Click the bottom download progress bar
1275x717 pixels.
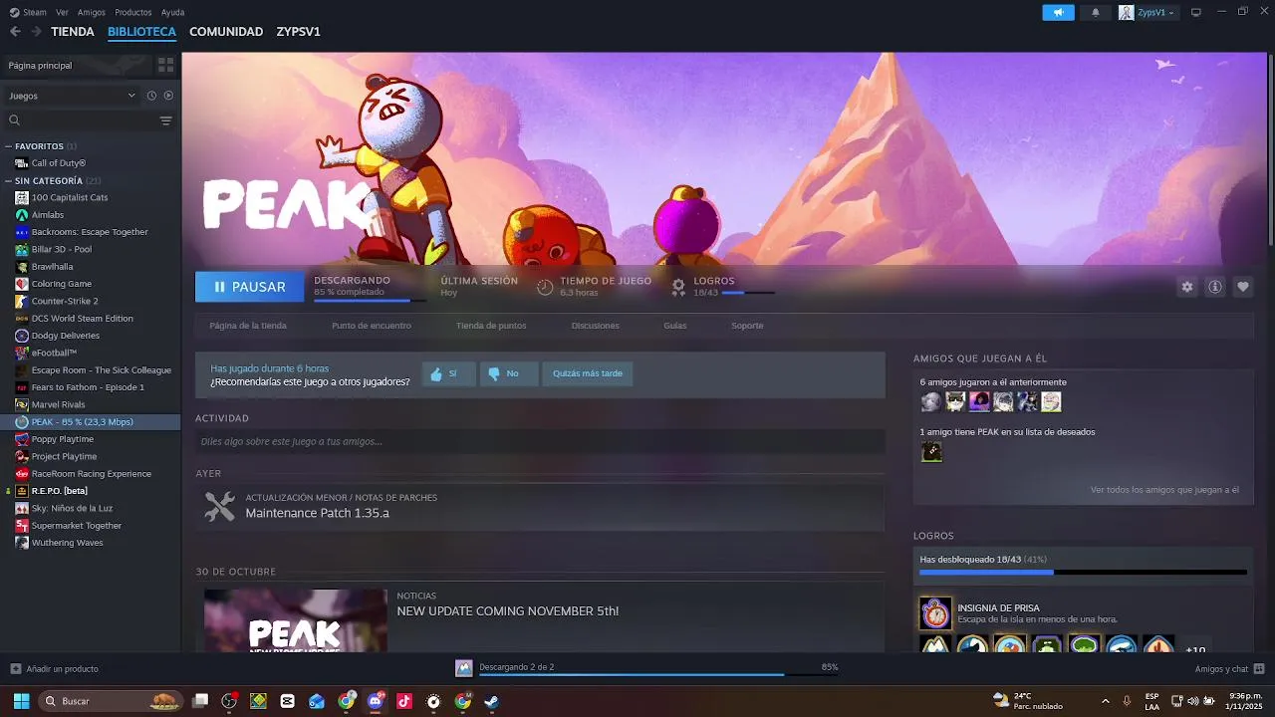click(x=658, y=675)
